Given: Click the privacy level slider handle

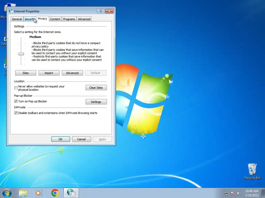Looking at the screenshot, I should tap(21, 54).
